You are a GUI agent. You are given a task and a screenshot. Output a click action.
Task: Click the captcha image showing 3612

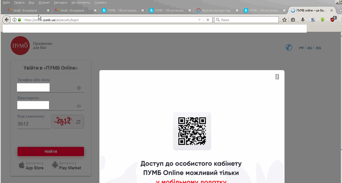click(x=63, y=121)
